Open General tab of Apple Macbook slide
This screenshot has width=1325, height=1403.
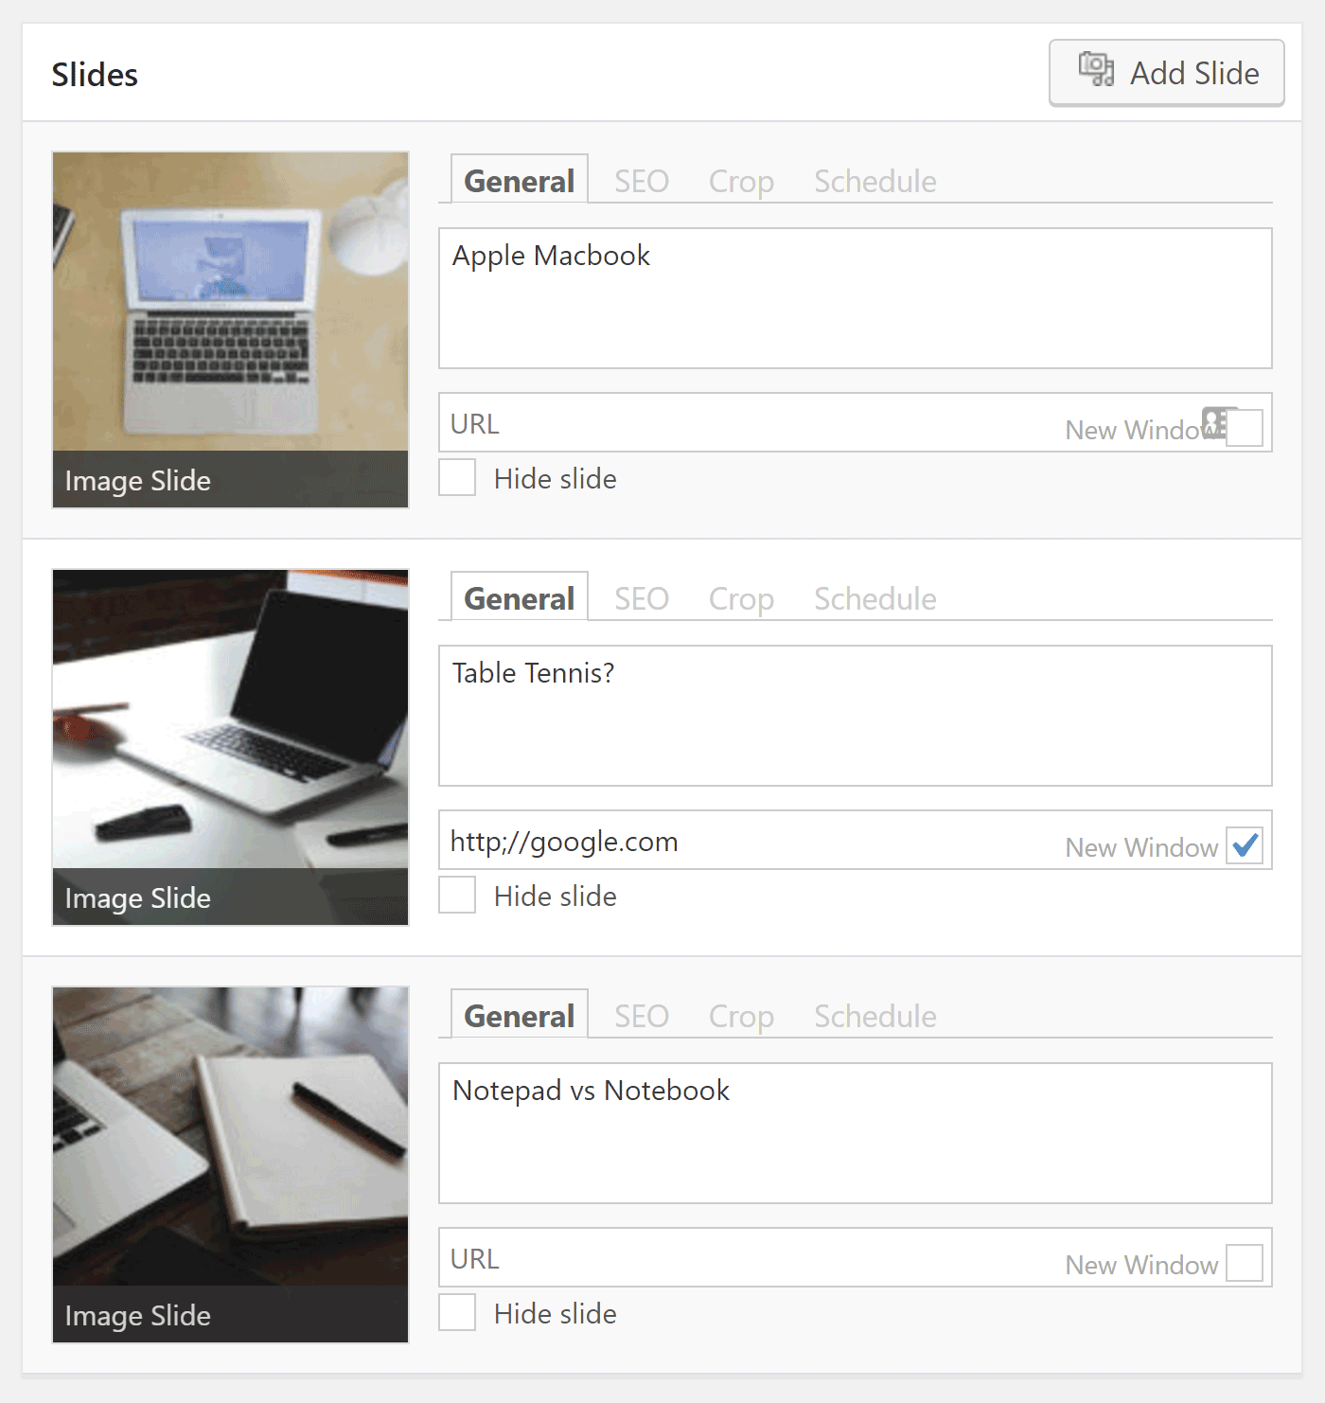[x=519, y=180]
